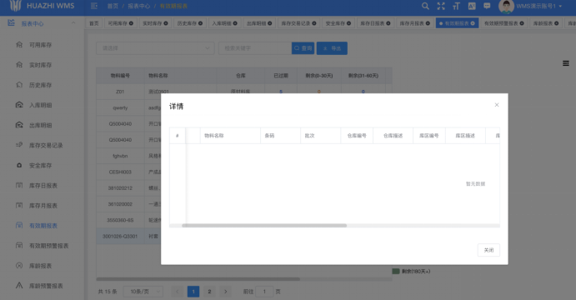Click the search magnifier icon in header
This screenshot has width=576, height=300.
click(425, 6)
